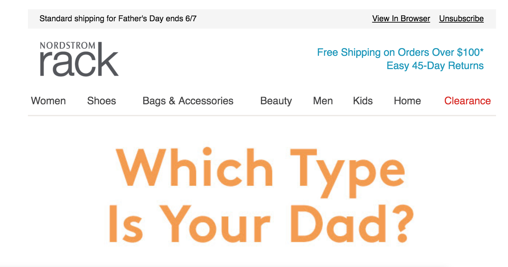Click the orange question mark in headline
Viewport: 508px width, 267px height.
(x=402, y=223)
